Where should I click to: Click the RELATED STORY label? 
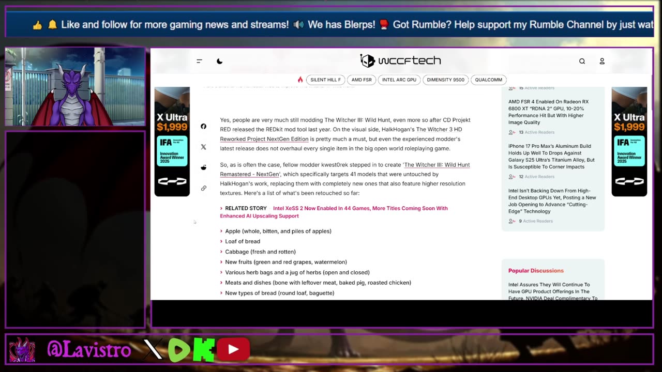click(246, 208)
